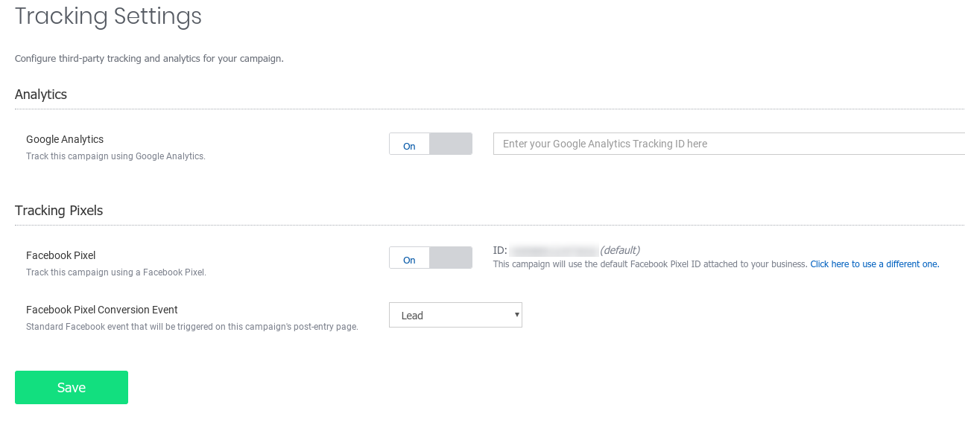This screenshot has width=965, height=431.
Task: Click the Google Analytics setting label
Action: [65, 139]
